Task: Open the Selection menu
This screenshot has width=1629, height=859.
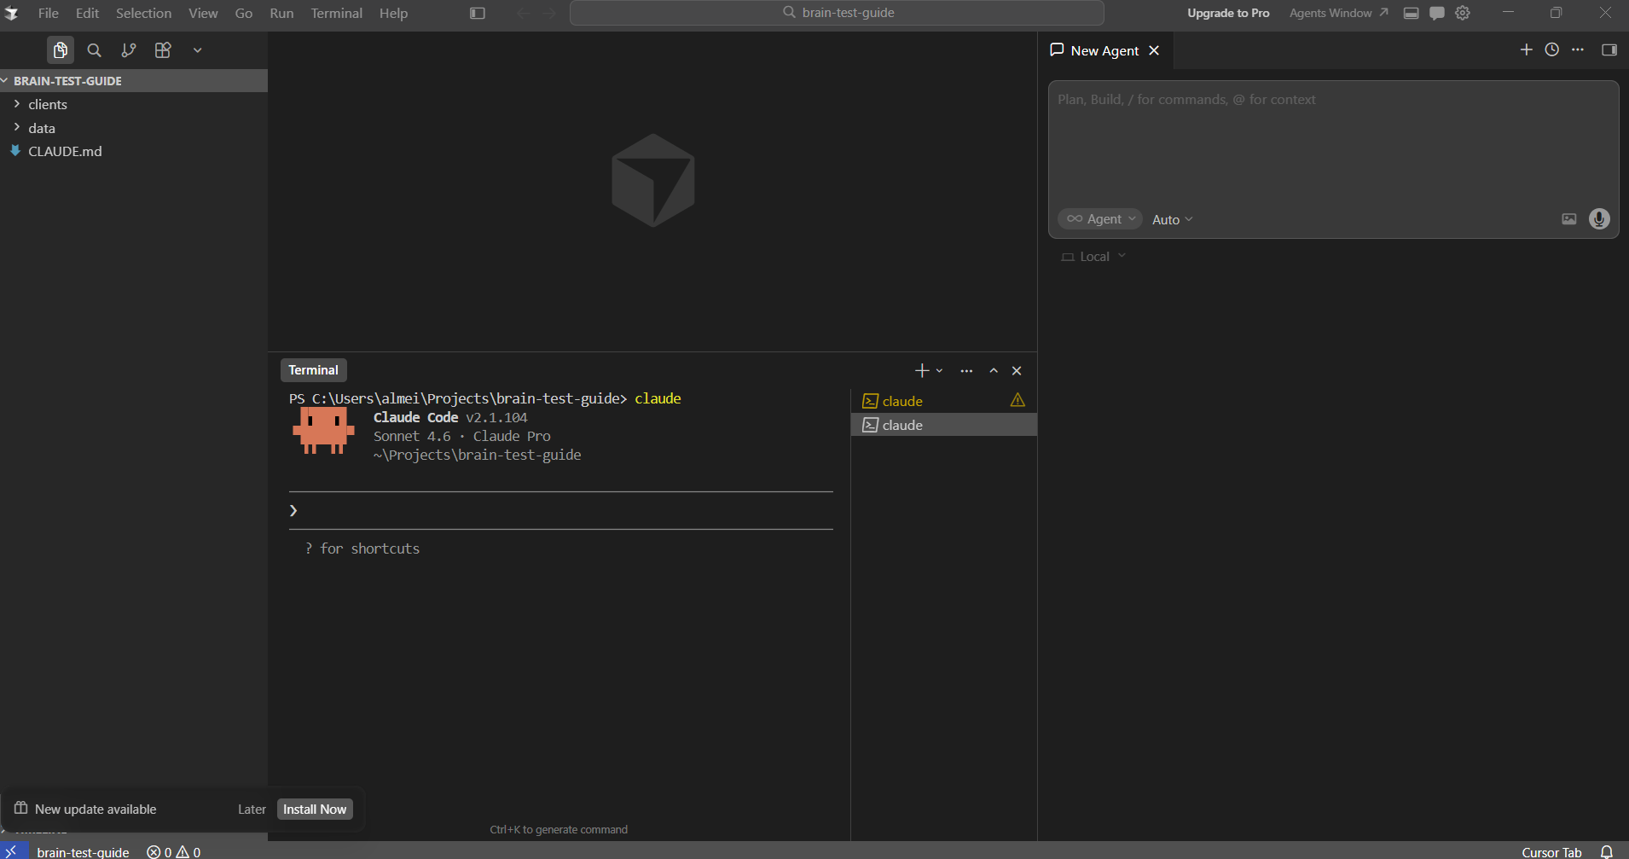Action: click(143, 13)
